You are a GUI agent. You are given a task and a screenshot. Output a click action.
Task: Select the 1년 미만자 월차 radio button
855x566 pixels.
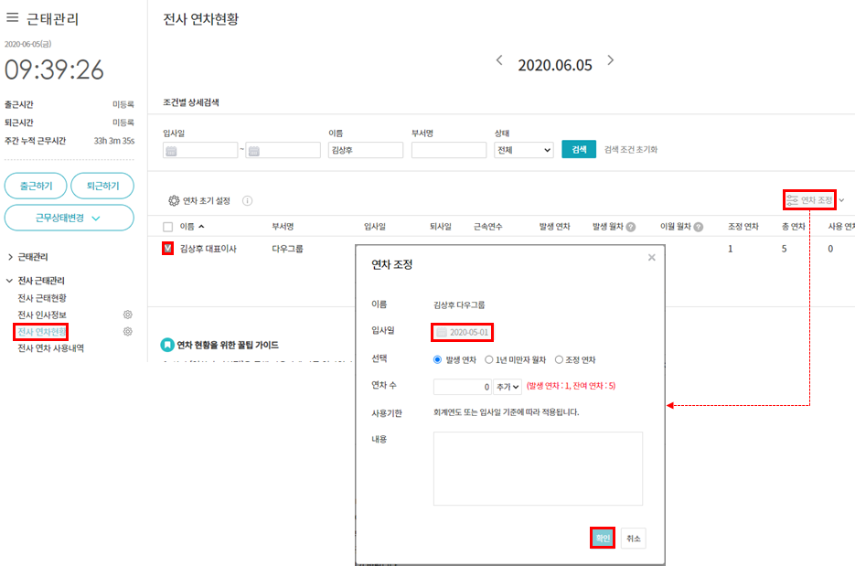point(489,359)
